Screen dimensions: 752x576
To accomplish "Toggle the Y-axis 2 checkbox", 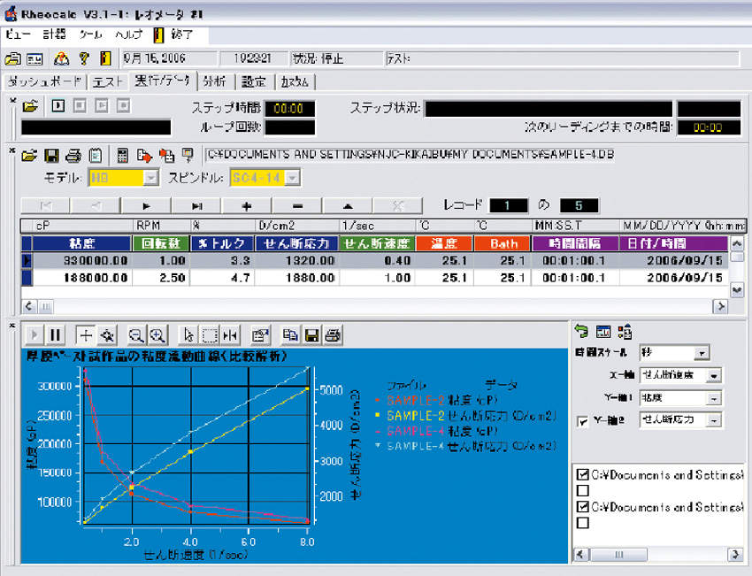I will pyautogui.click(x=582, y=421).
